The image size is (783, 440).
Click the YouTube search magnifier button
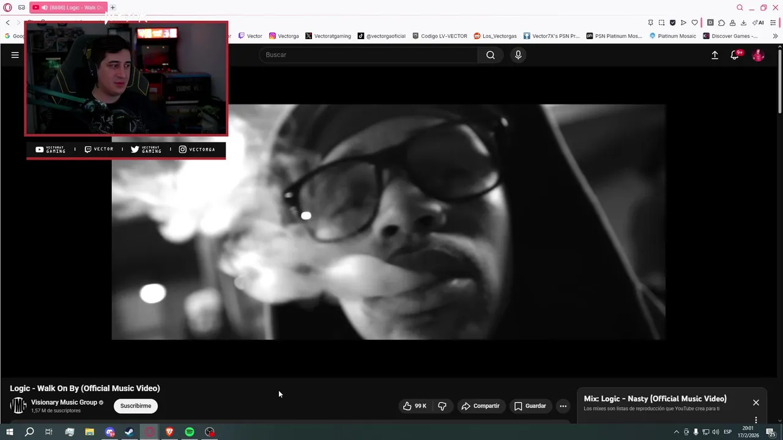(491, 55)
